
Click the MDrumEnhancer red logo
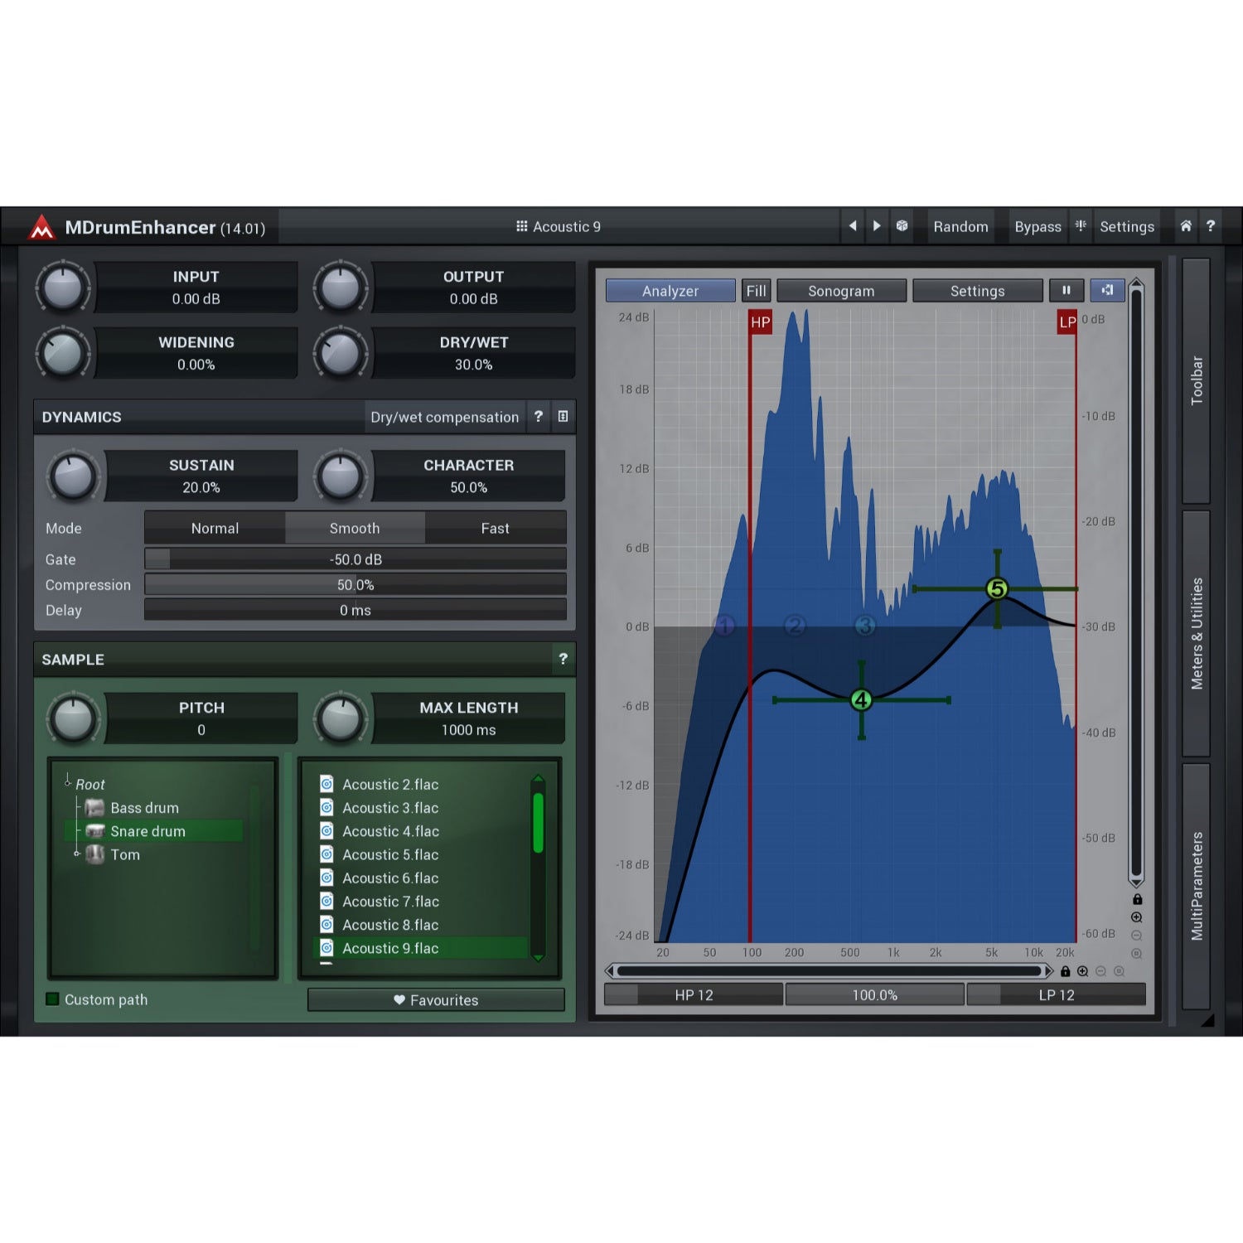coord(41,227)
